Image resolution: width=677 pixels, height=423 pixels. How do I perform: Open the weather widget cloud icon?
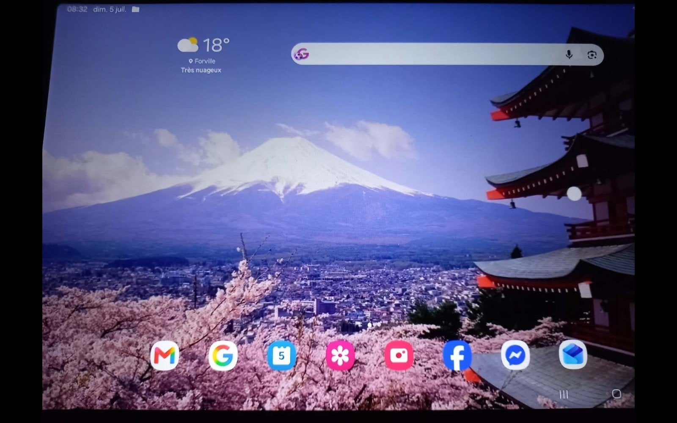(x=188, y=44)
